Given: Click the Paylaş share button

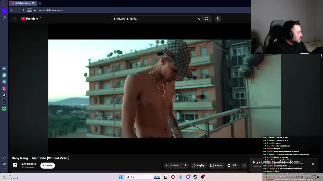Looking at the screenshot, I should tap(198, 165).
